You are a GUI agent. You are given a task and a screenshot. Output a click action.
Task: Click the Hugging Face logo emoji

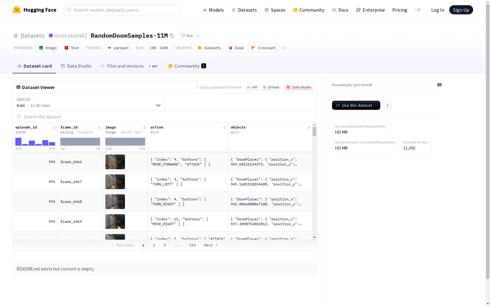coord(17,10)
